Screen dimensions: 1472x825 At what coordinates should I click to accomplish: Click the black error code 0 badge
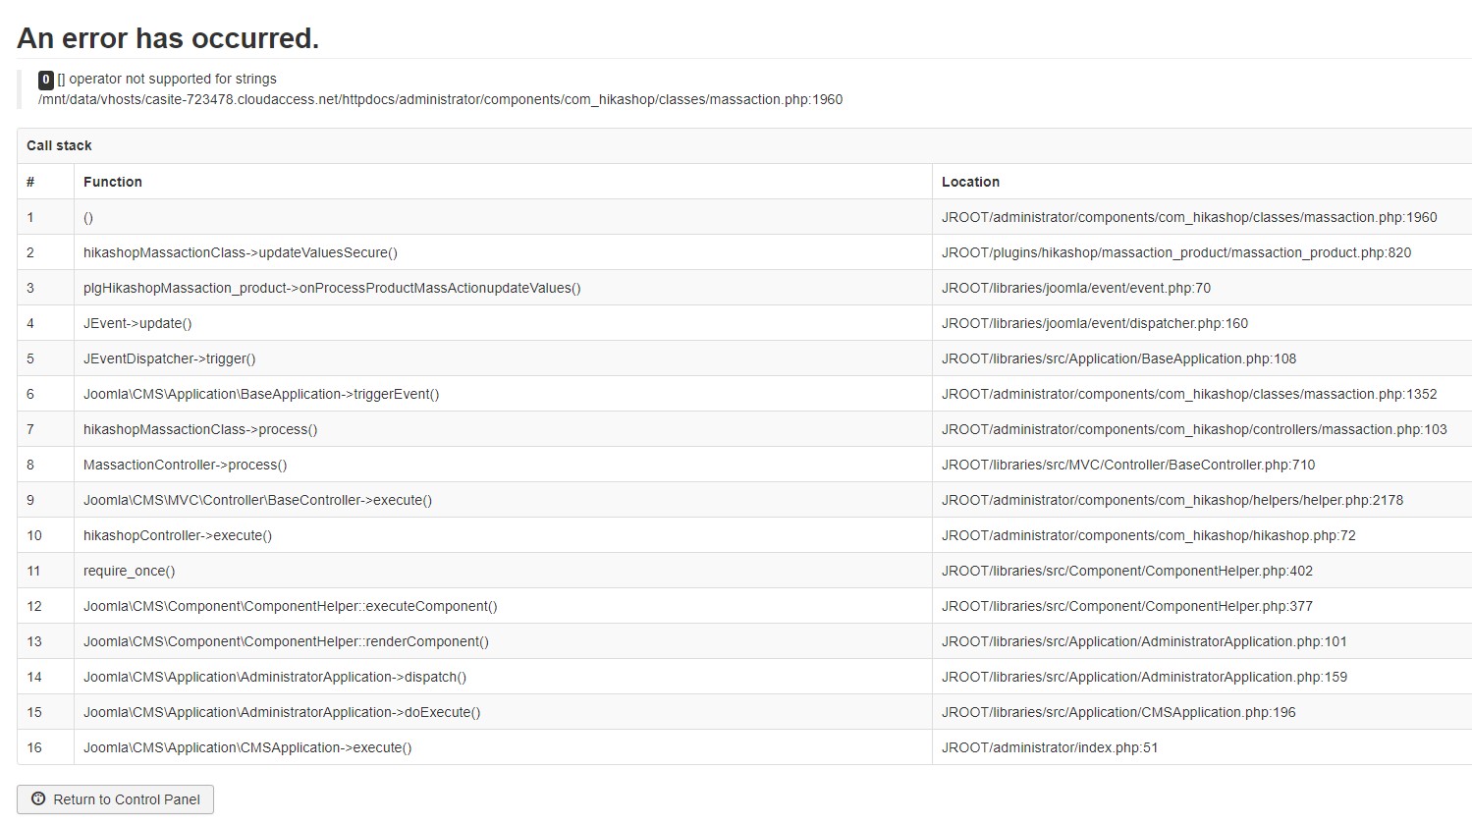click(46, 80)
